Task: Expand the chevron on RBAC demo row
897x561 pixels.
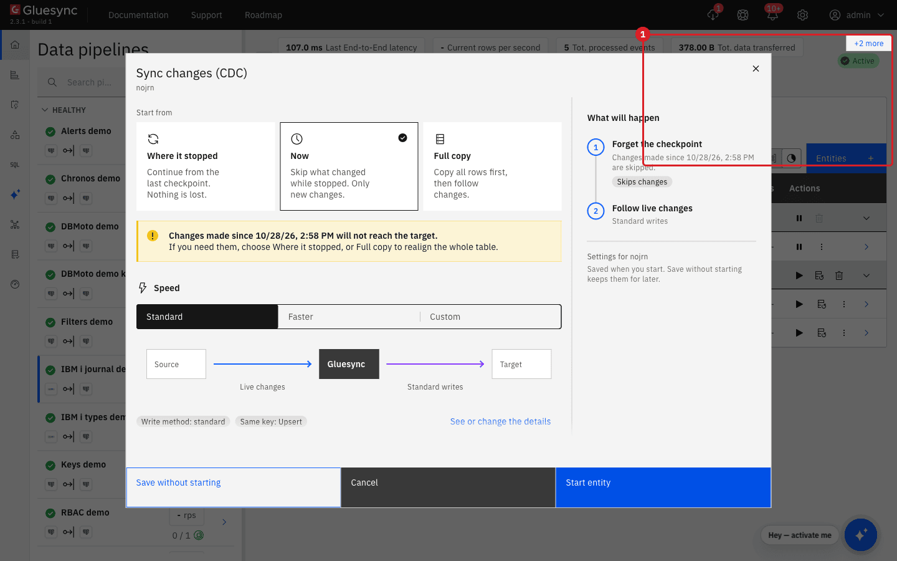Action: (x=224, y=522)
